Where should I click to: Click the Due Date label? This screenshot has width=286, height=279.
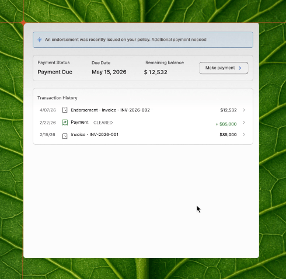coord(101,63)
